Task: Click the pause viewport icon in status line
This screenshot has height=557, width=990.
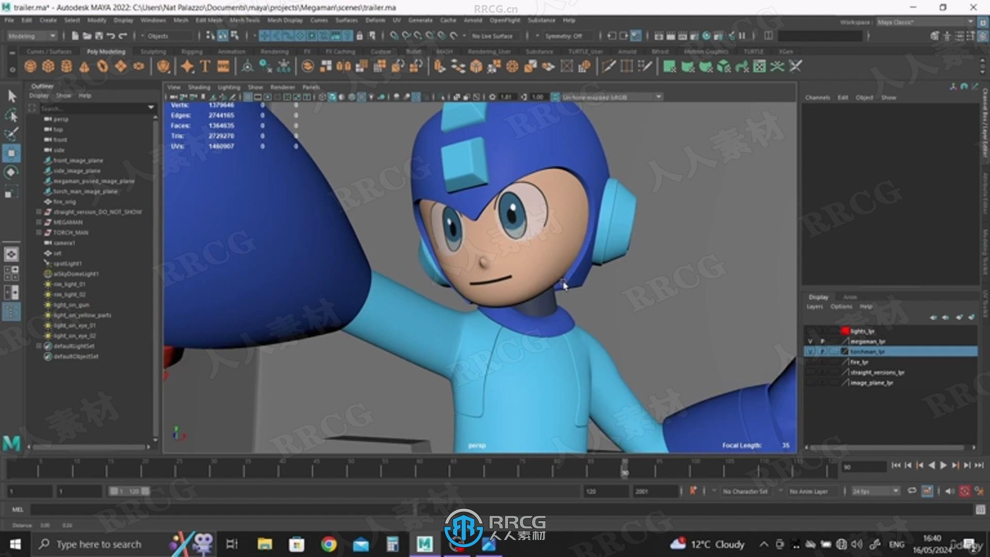Action: [742, 36]
